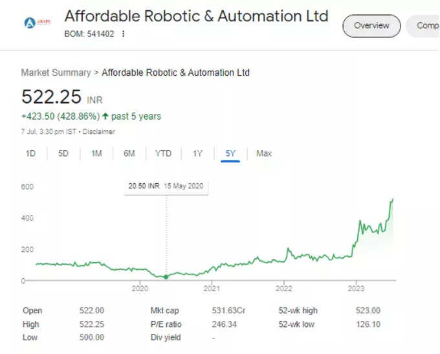The width and height of the screenshot is (440, 354).
Task: Open the Market Summary breadcrumb link
Action: [x=56, y=72]
